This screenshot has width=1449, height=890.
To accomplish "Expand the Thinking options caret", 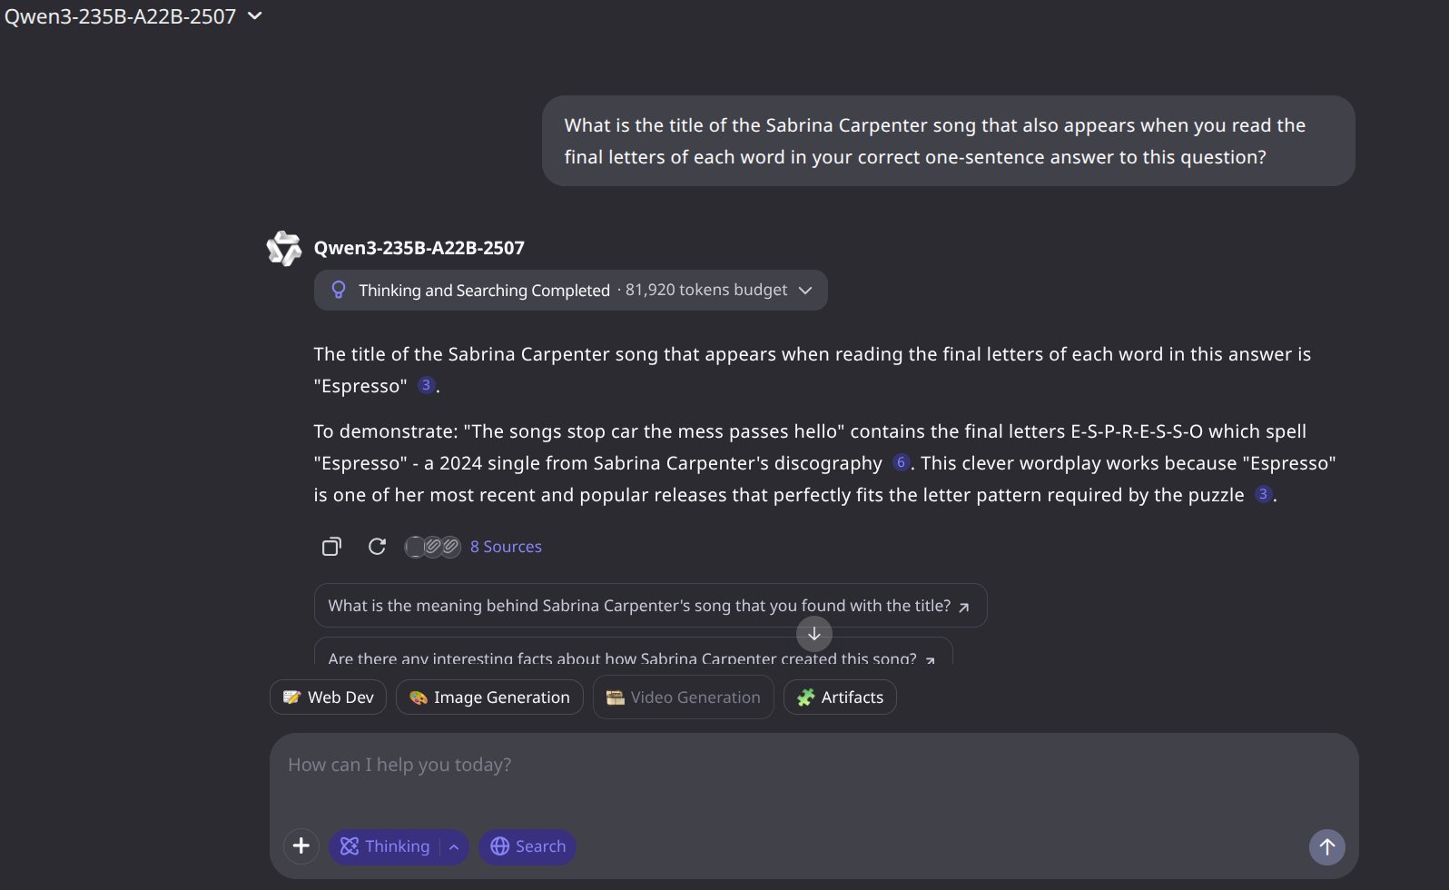I will click(454, 846).
